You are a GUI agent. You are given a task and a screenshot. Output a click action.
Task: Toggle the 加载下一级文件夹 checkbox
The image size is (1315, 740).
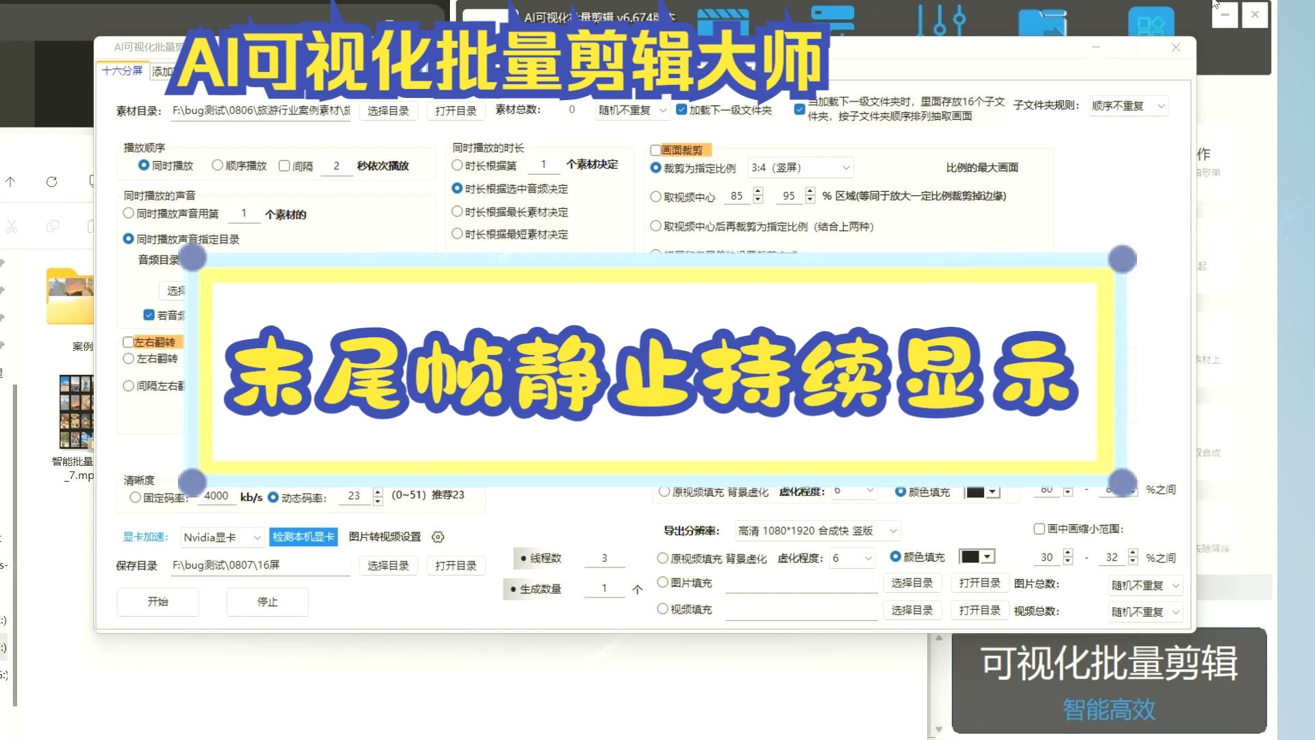pyautogui.click(x=681, y=110)
